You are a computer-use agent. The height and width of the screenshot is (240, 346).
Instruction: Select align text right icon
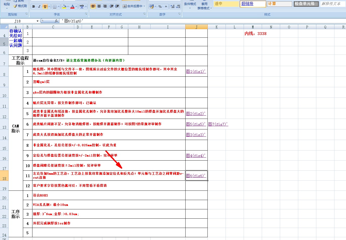point(105,6)
